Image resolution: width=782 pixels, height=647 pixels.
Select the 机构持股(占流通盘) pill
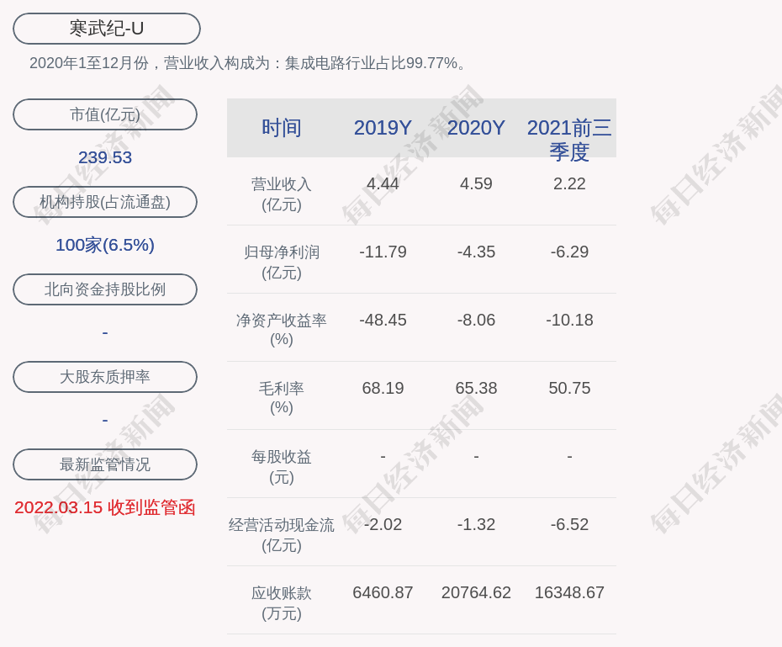point(105,202)
